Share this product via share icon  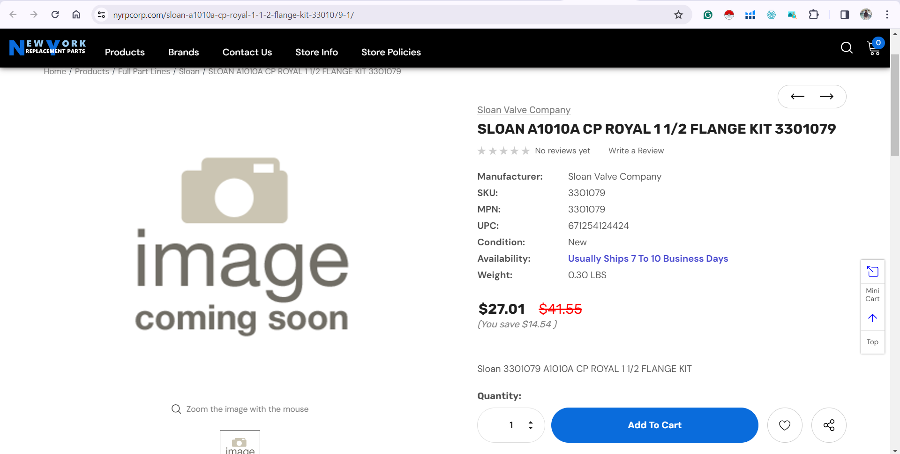coord(829,425)
